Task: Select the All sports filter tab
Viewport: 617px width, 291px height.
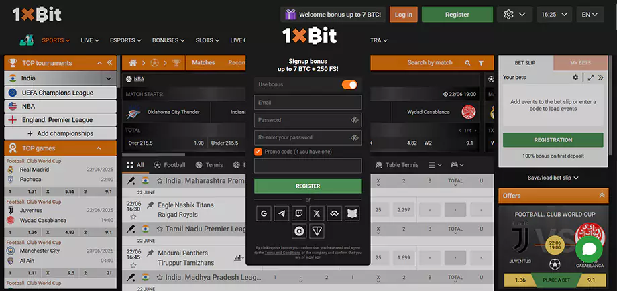Action: (x=135, y=165)
